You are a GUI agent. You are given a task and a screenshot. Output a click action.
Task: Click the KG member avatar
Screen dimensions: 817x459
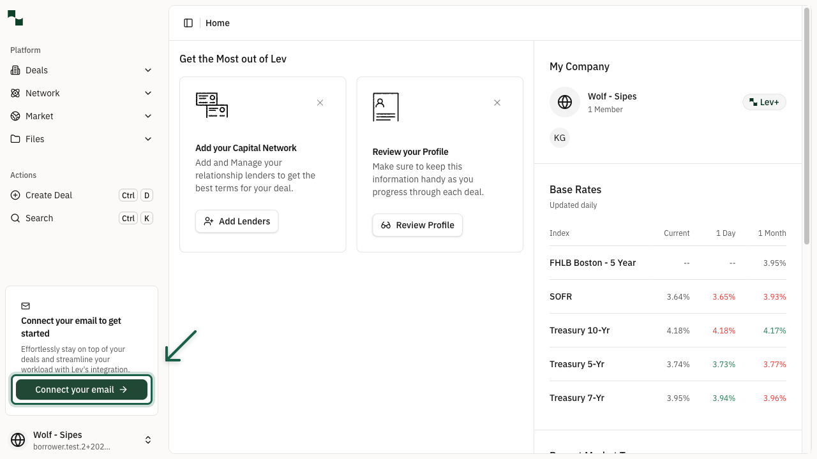pos(560,137)
